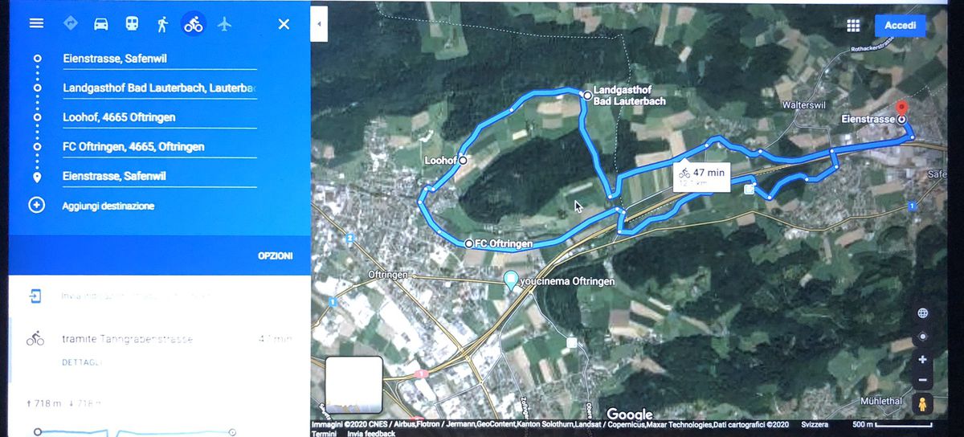Screen dimensions: 964x437
Task: Collapse the side panel arrow
Action: (x=319, y=24)
